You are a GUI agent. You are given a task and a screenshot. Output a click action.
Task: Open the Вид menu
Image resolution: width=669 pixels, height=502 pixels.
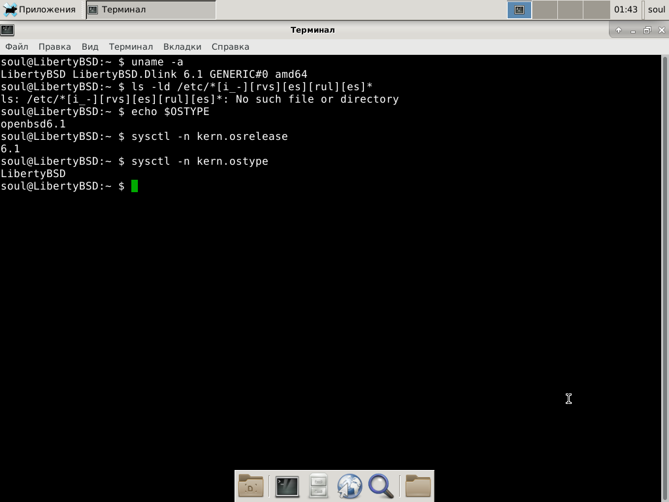point(90,46)
